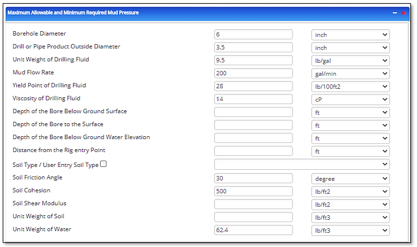Open Yield Point unit dropdown
Viewport: 417px width, 247px height.
click(x=350, y=86)
